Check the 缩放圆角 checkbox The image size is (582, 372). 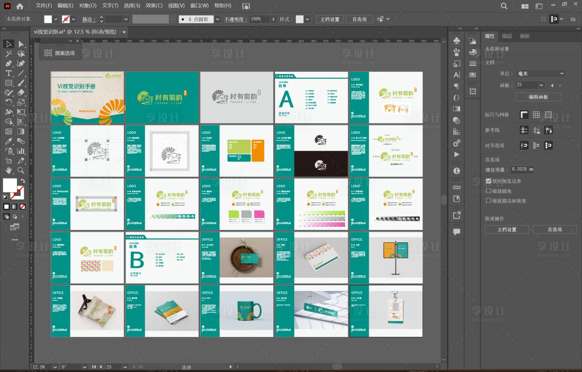489,191
